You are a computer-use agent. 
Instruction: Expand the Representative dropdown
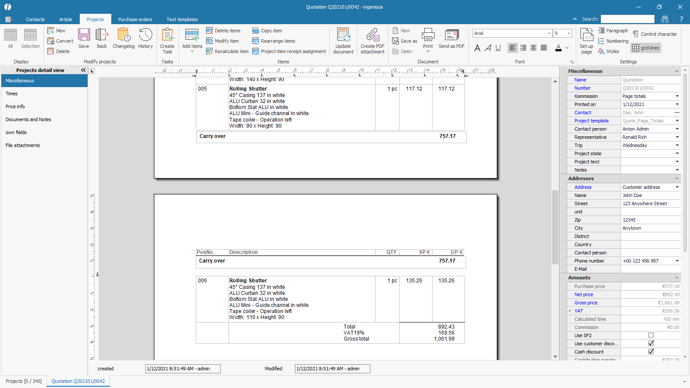pyautogui.click(x=677, y=137)
